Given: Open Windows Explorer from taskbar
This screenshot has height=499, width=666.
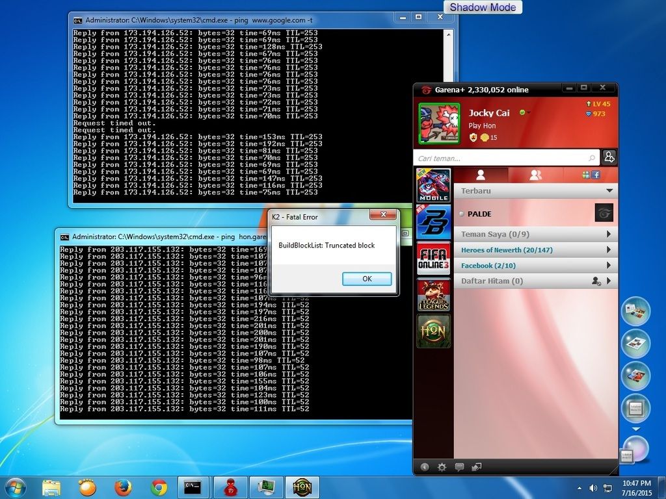Looking at the screenshot, I should pos(51,487).
